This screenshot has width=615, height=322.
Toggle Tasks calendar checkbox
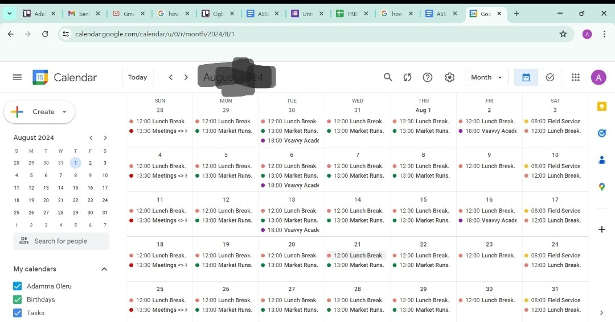(17, 313)
